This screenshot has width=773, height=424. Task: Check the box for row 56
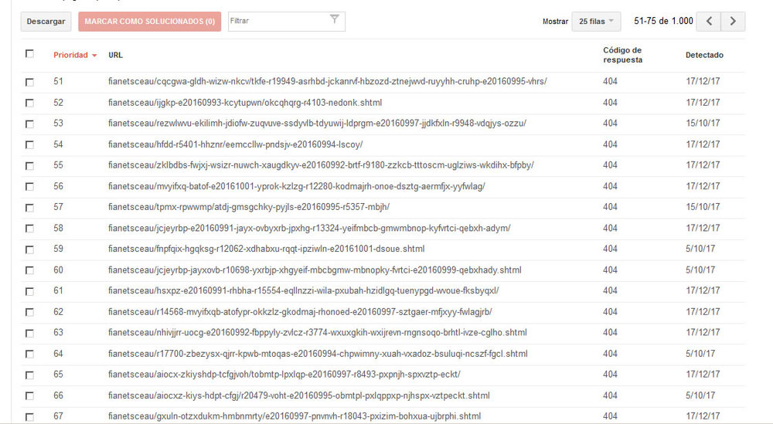click(x=29, y=187)
